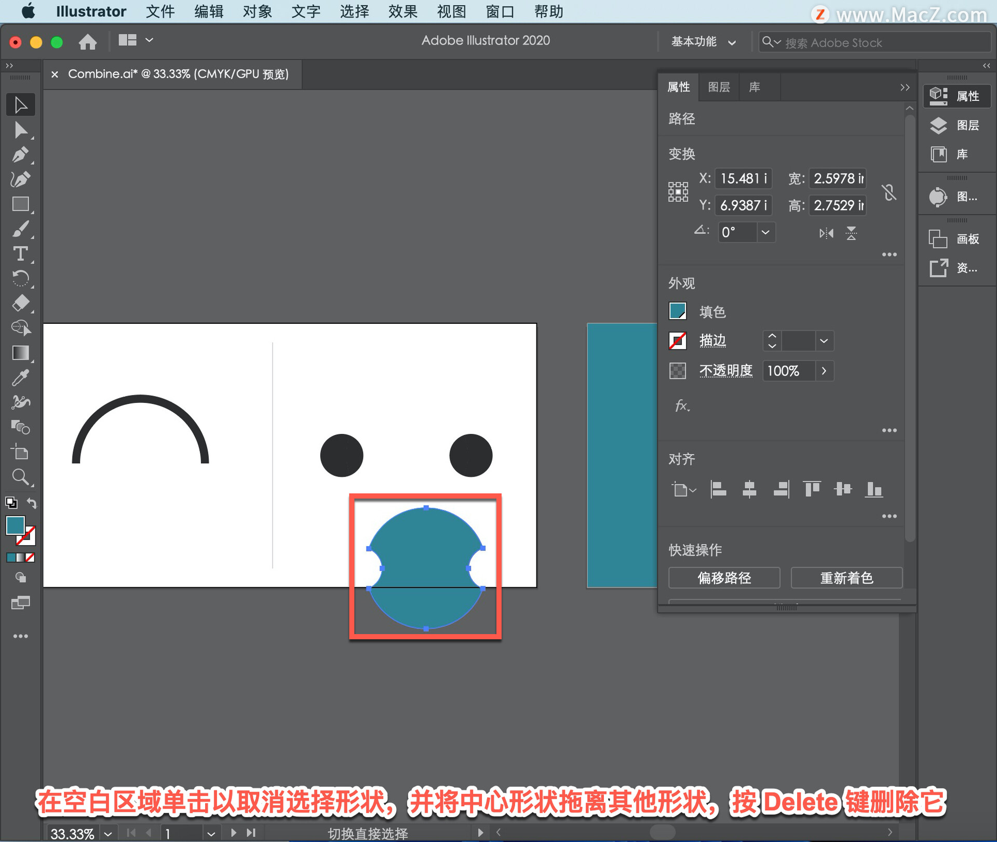The width and height of the screenshot is (997, 842).
Task: Pick a transform reference point
Action: (678, 192)
